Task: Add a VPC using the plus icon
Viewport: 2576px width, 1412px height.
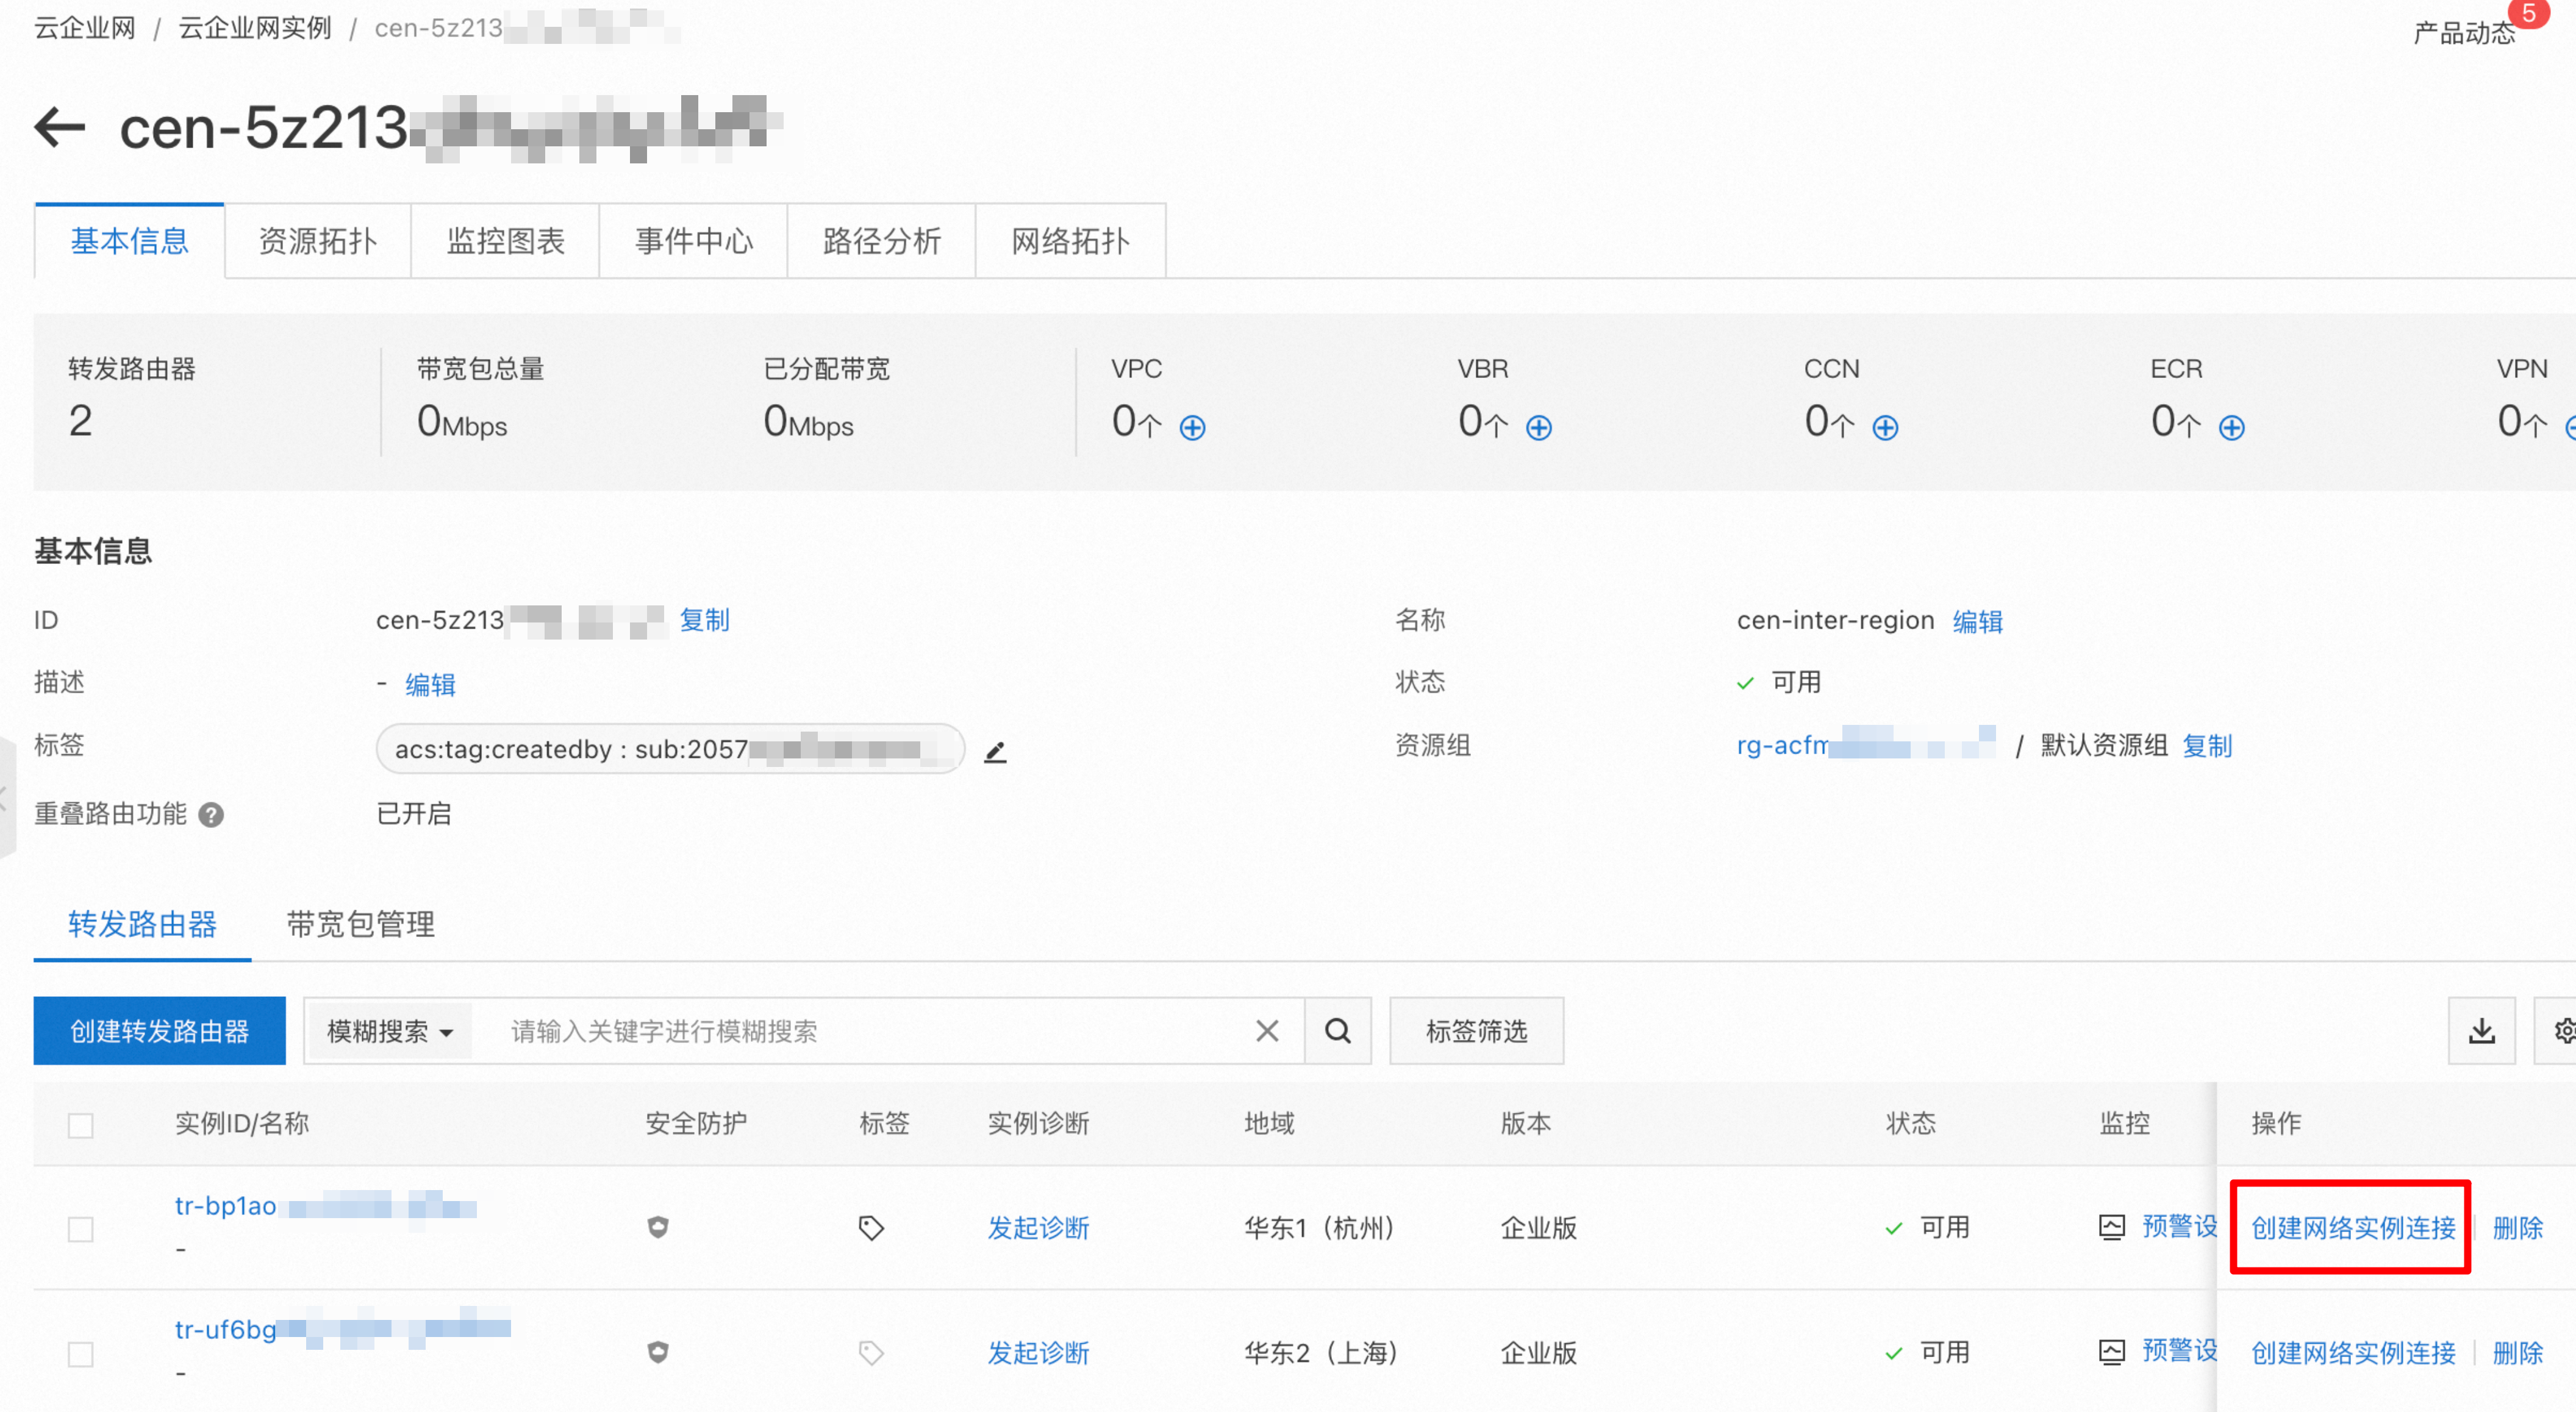Action: 1192,428
